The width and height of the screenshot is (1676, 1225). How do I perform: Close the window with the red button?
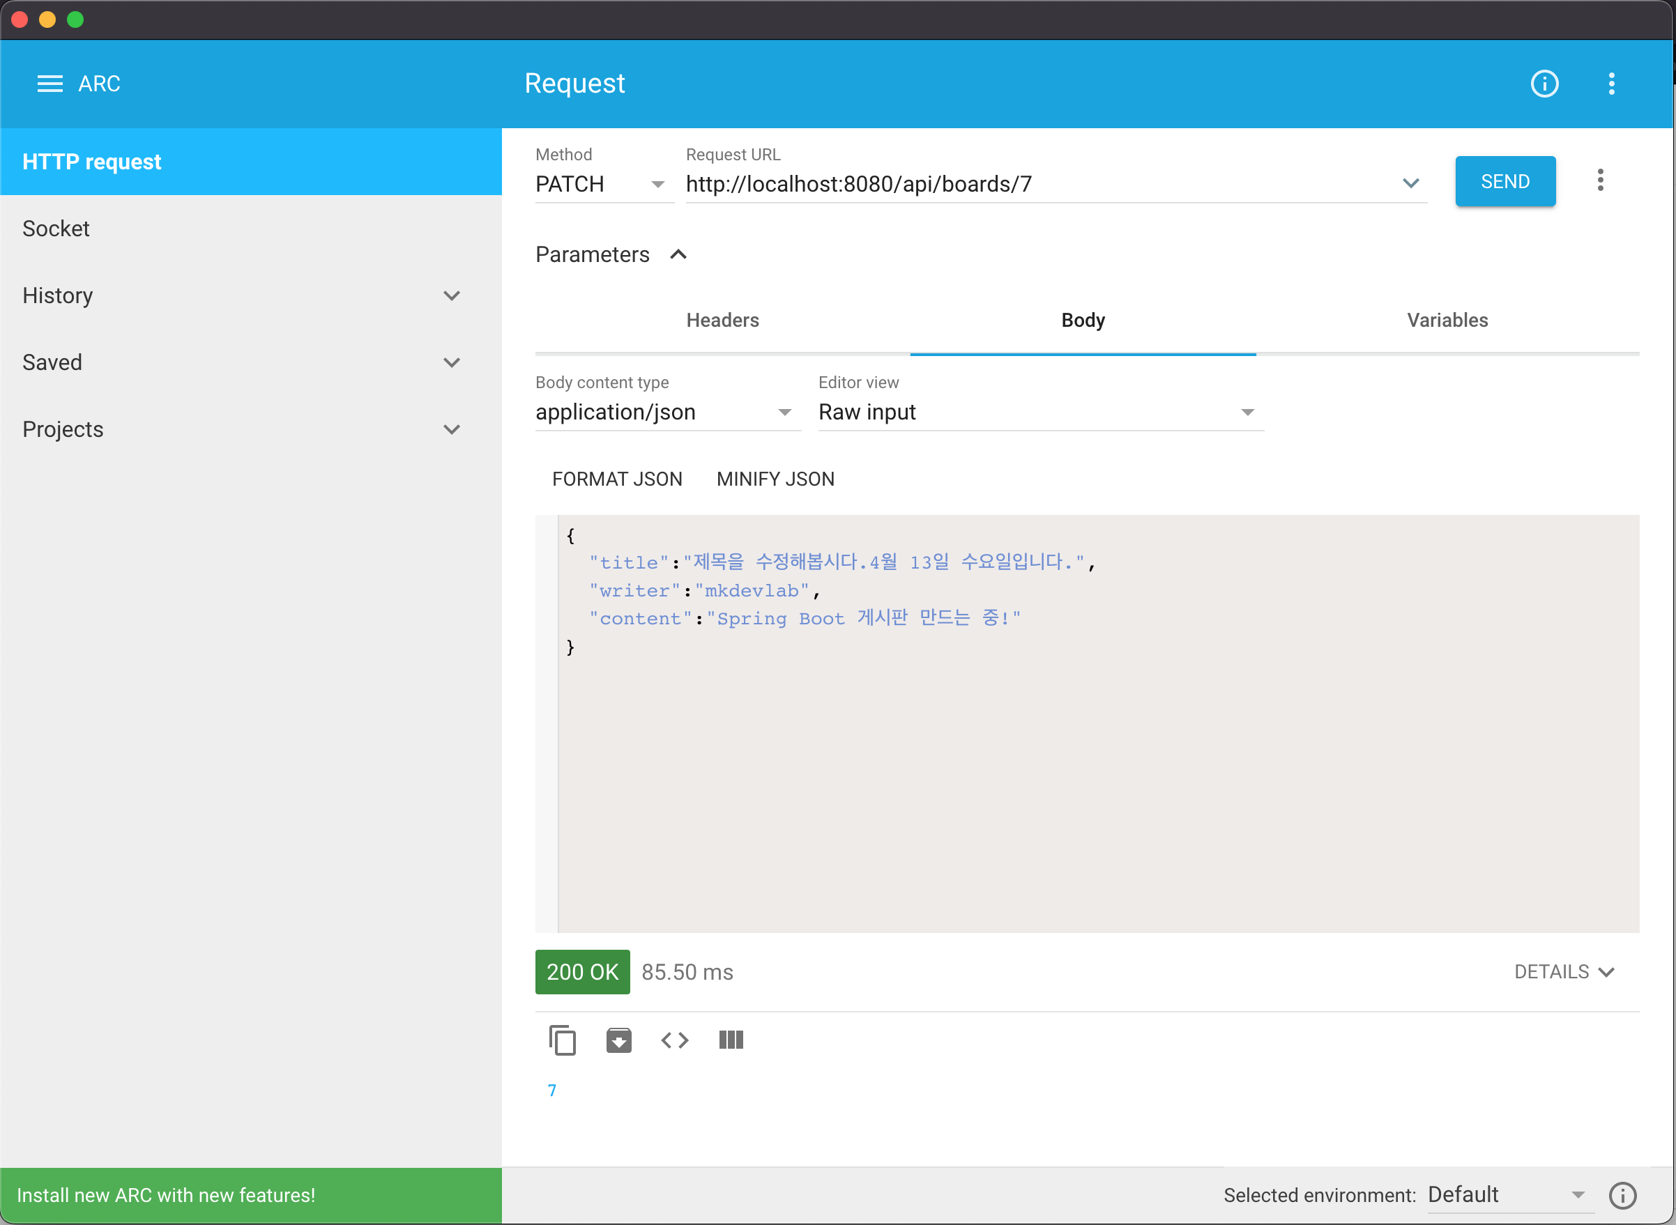click(x=20, y=20)
